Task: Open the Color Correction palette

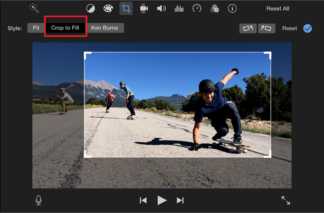Action: (108, 9)
